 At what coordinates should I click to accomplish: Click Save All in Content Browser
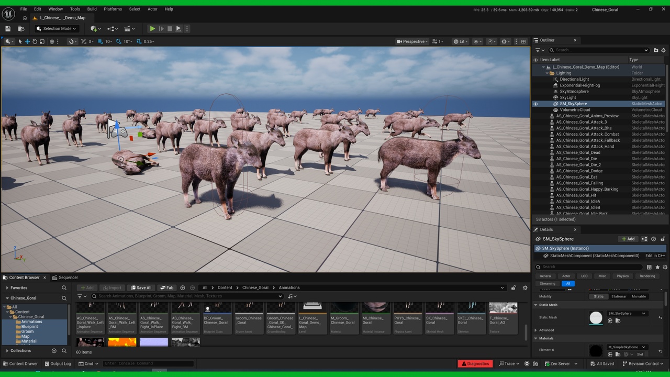pos(141,287)
